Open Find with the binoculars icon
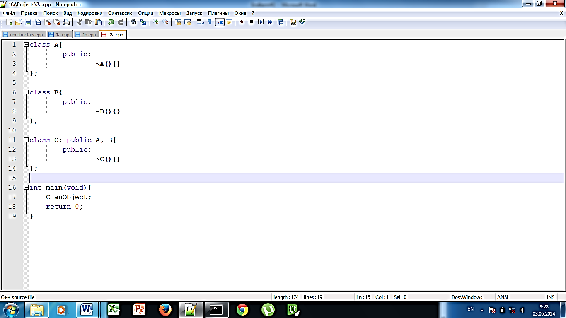The image size is (566, 318). click(133, 22)
